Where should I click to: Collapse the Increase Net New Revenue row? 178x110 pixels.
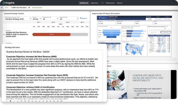pyautogui.click(x=4, y=34)
